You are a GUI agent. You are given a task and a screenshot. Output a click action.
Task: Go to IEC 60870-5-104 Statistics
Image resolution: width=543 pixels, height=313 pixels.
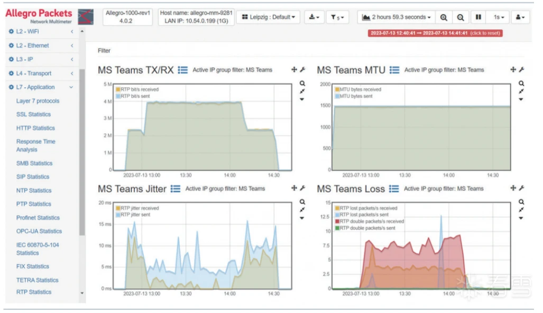[38, 249]
